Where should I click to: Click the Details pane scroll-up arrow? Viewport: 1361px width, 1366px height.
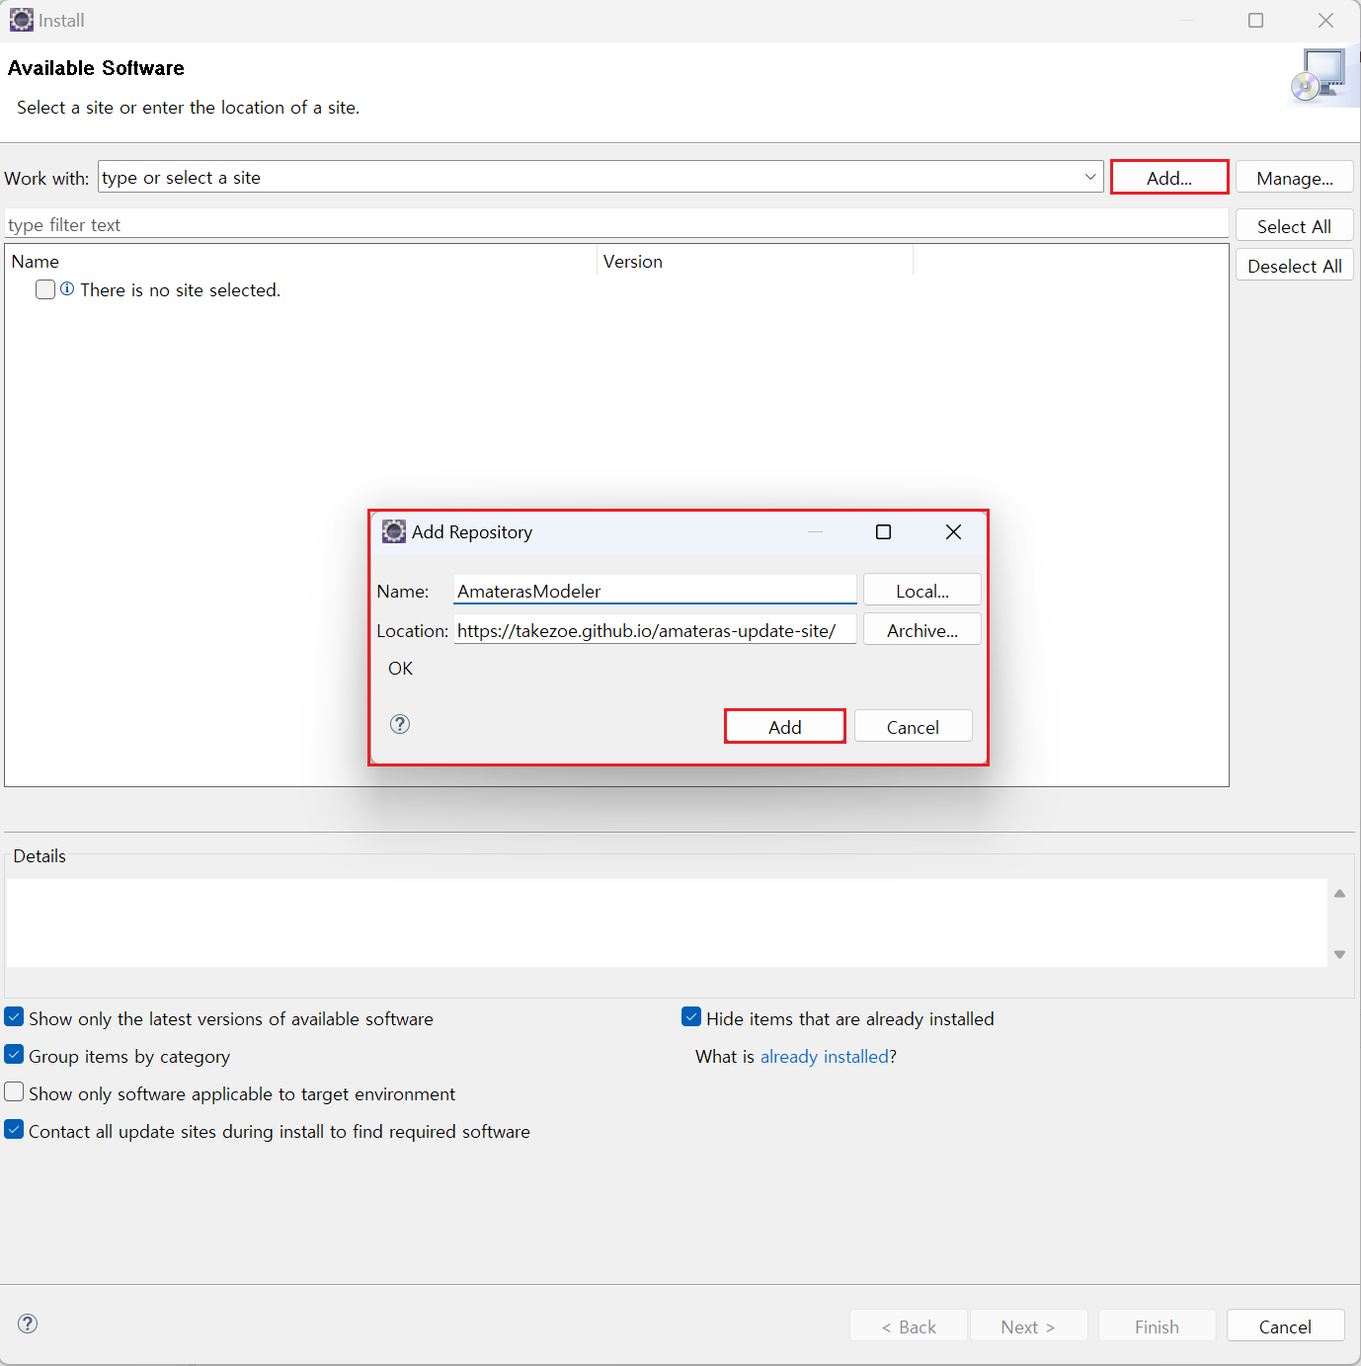point(1339,892)
